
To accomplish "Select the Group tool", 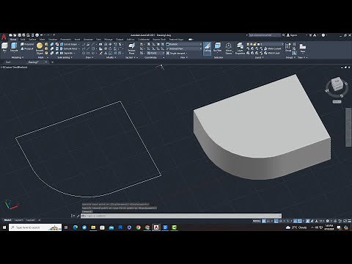I will pos(288,47).
